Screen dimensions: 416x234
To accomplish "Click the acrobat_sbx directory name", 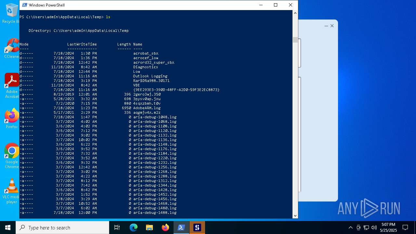I will pos(146,53).
